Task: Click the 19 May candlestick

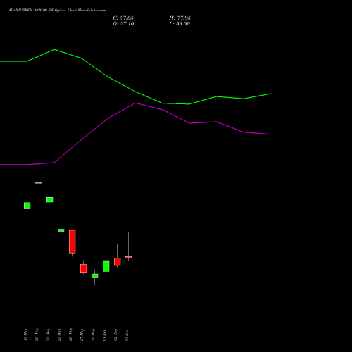Action: [27, 206]
